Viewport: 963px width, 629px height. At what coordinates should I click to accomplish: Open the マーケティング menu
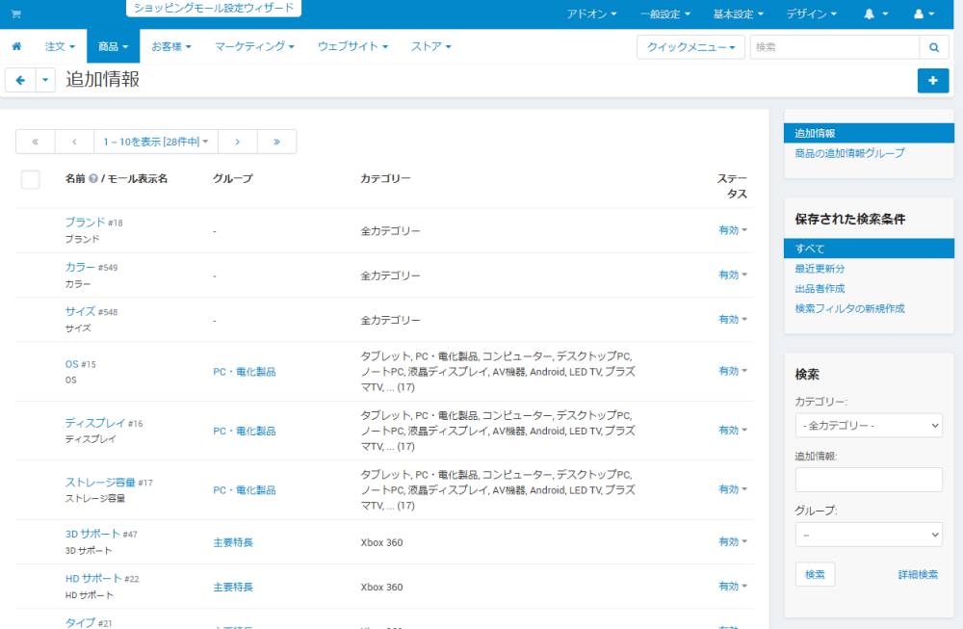click(x=254, y=46)
